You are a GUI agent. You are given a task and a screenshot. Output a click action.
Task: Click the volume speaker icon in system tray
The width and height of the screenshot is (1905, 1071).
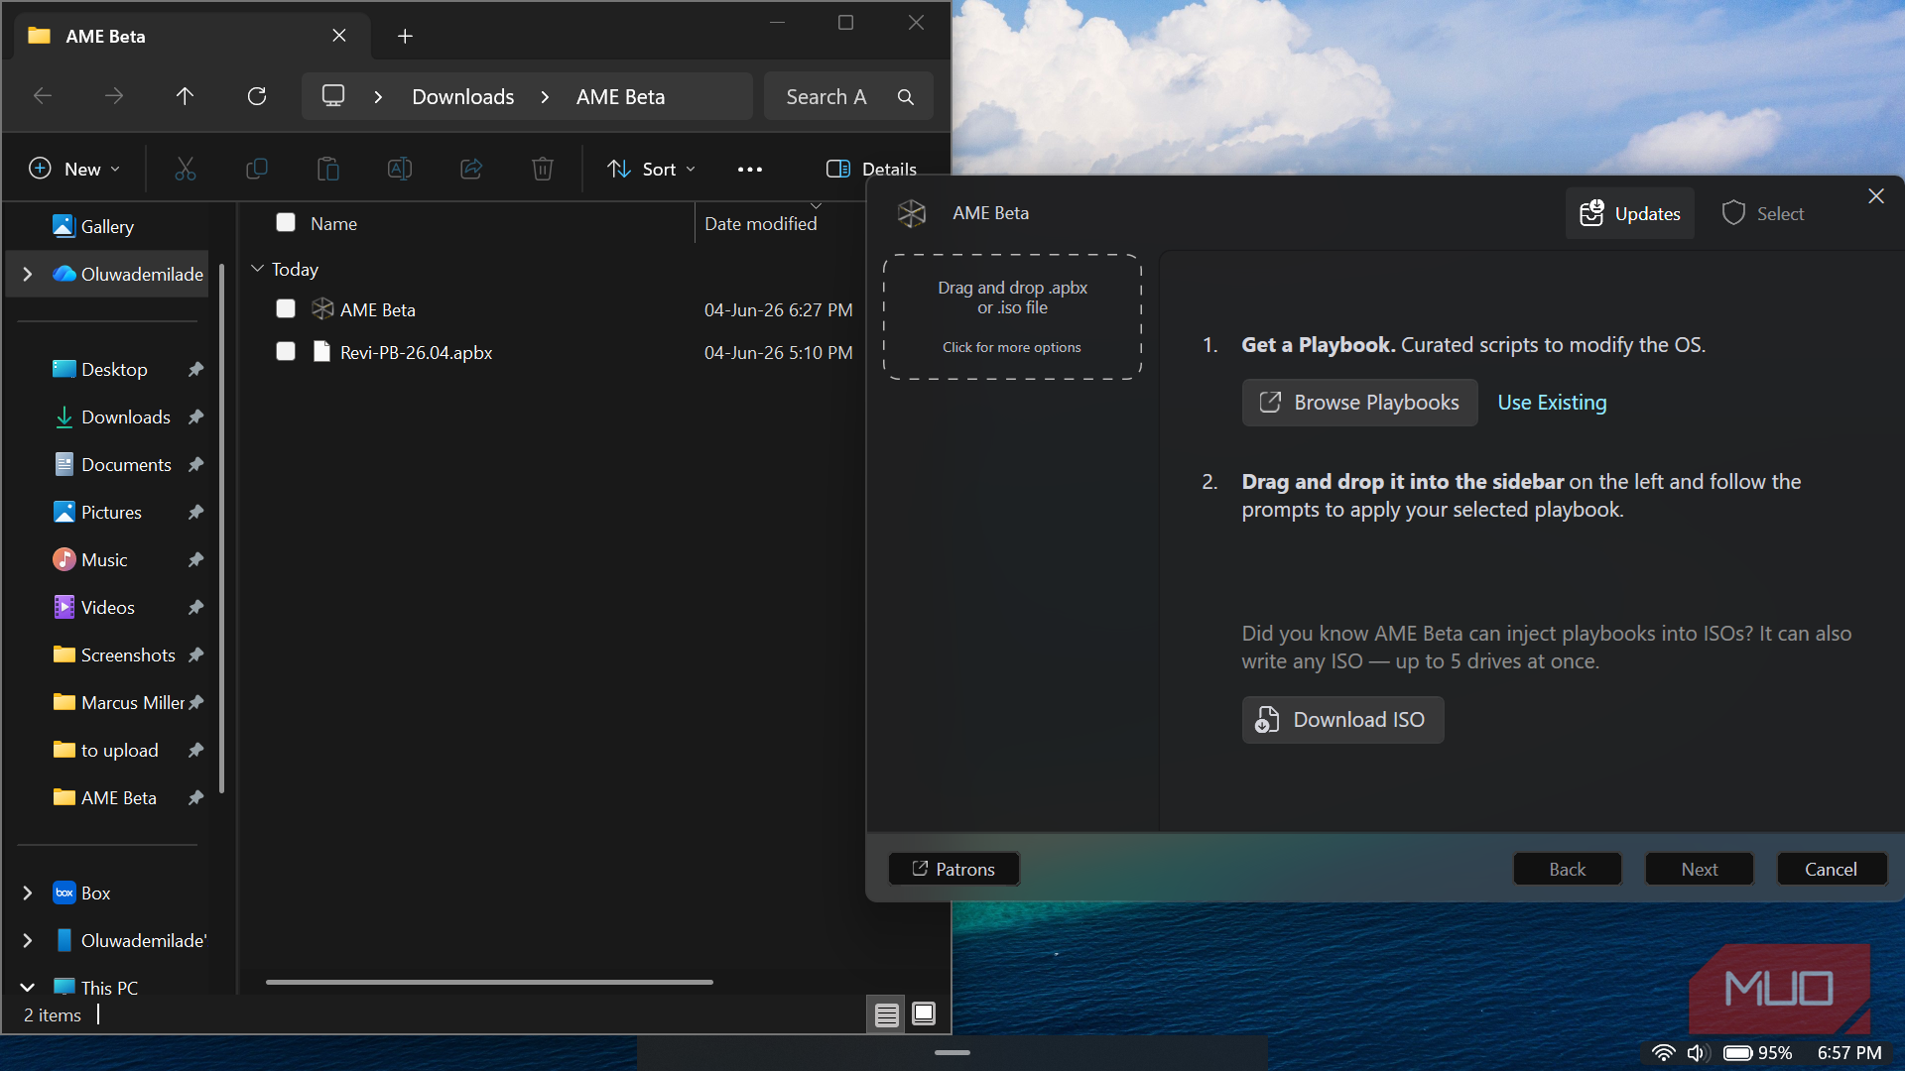click(x=1697, y=1053)
